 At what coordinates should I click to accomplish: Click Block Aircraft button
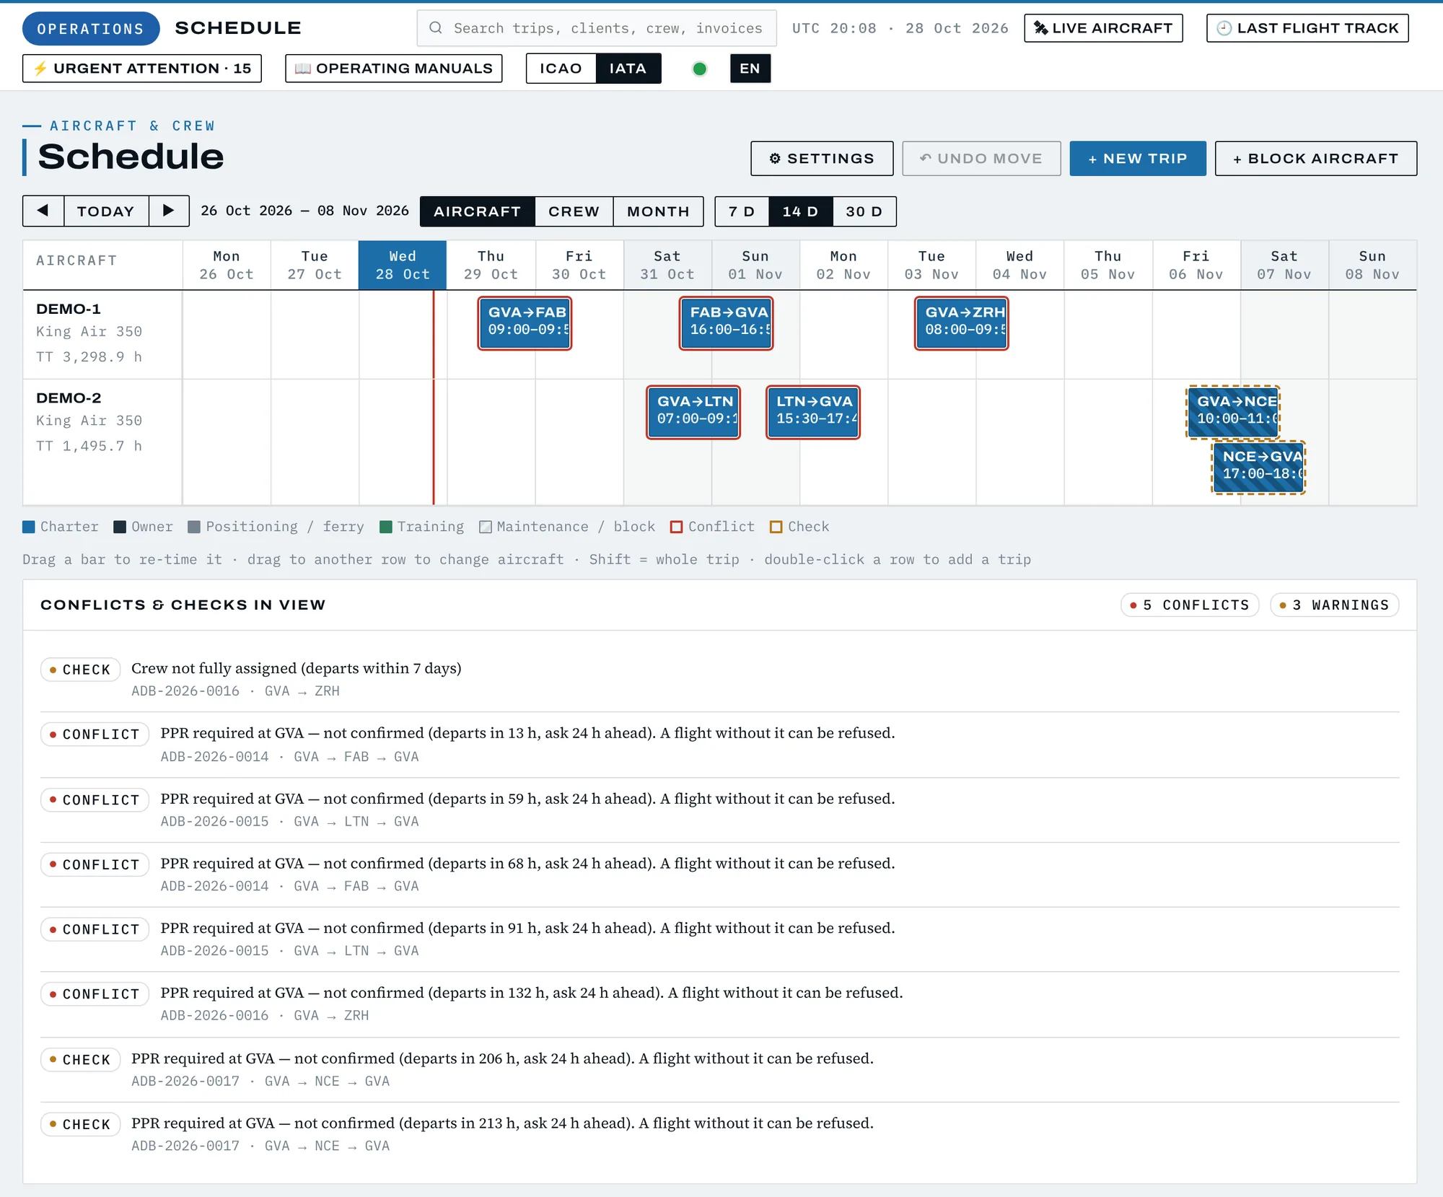1316,158
